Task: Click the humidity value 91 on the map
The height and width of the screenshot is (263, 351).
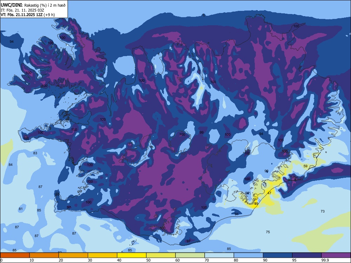Action: (237, 214)
